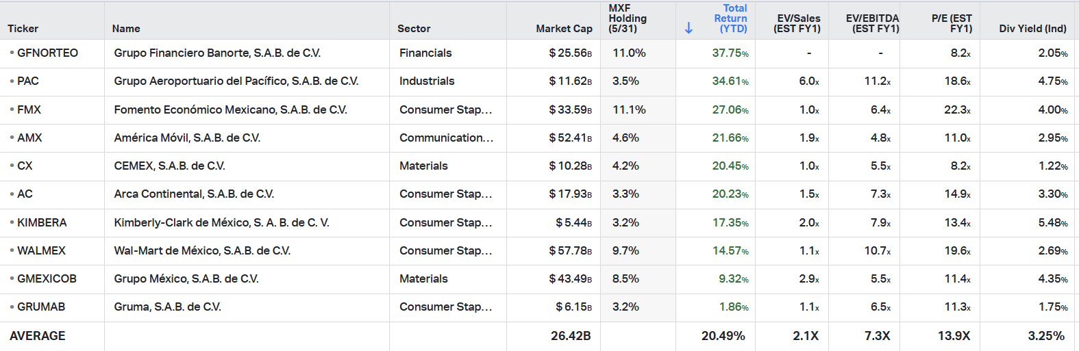
Task: Open the GFNORTEO ticker link
Action: (47, 53)
